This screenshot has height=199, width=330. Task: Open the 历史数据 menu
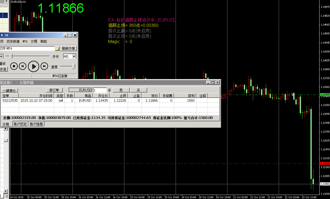click(x=13, y=41)
